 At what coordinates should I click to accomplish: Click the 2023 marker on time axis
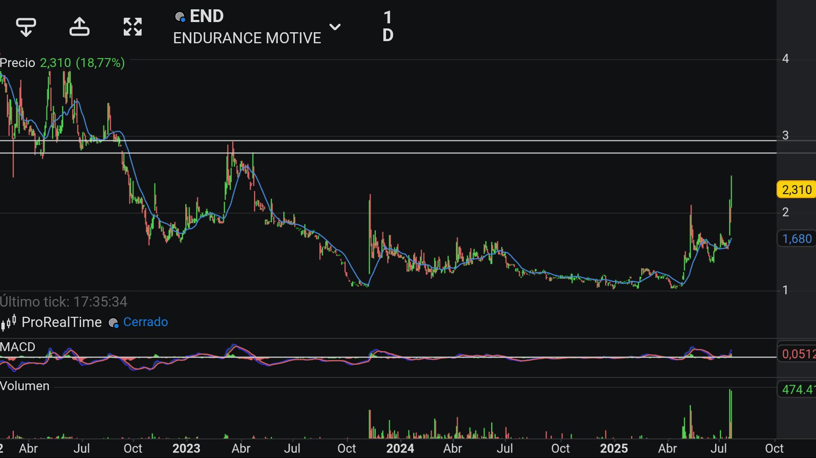point(186,449)
